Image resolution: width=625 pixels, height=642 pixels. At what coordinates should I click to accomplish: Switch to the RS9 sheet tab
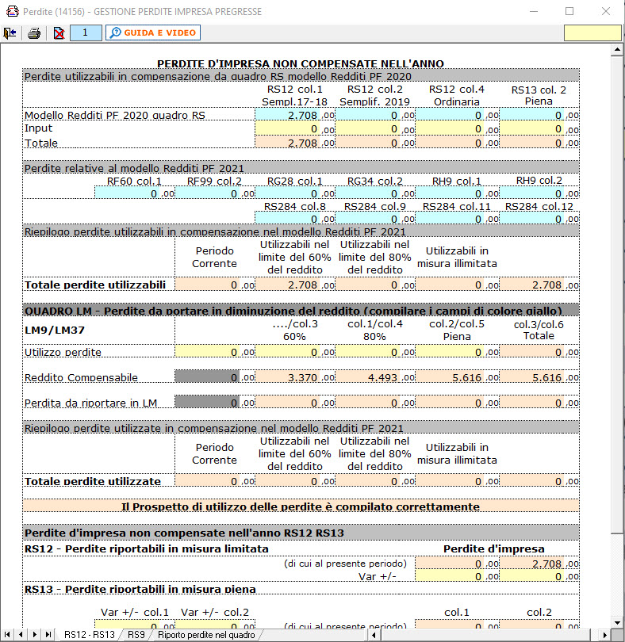136,635
